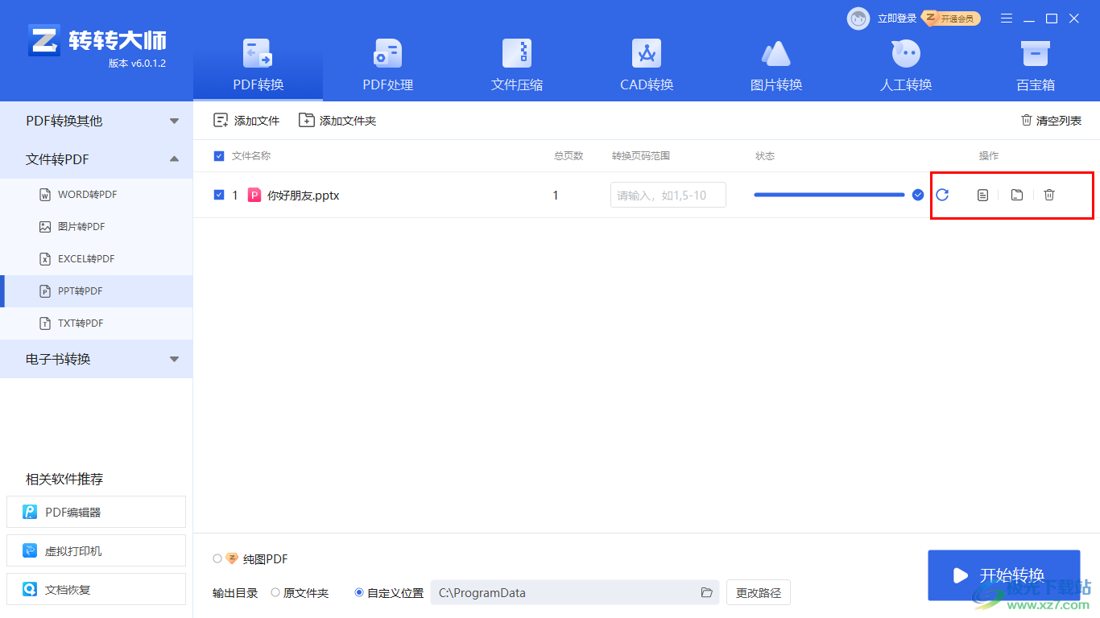Viewport: 1100px width, 618px height.
Task: Click the 版本 v6.0.1.2 version text
Action: pyautogui.click(x=137, y=64)
